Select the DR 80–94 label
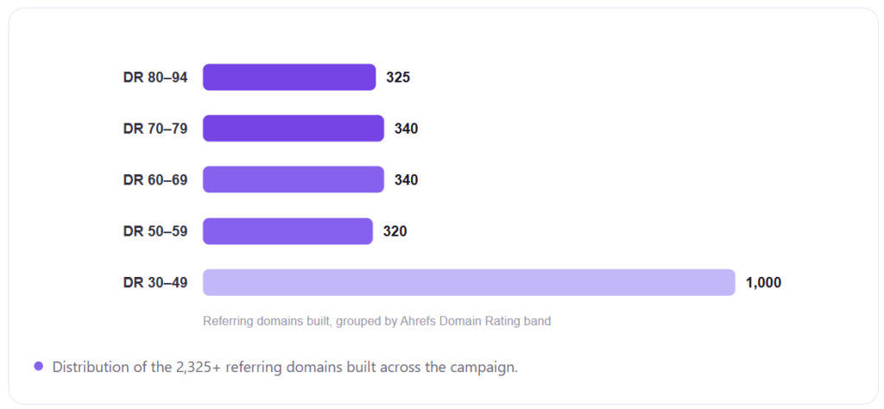Image resolution: width=884 pixels, height=409 pixels. click(x=155, y=78)
